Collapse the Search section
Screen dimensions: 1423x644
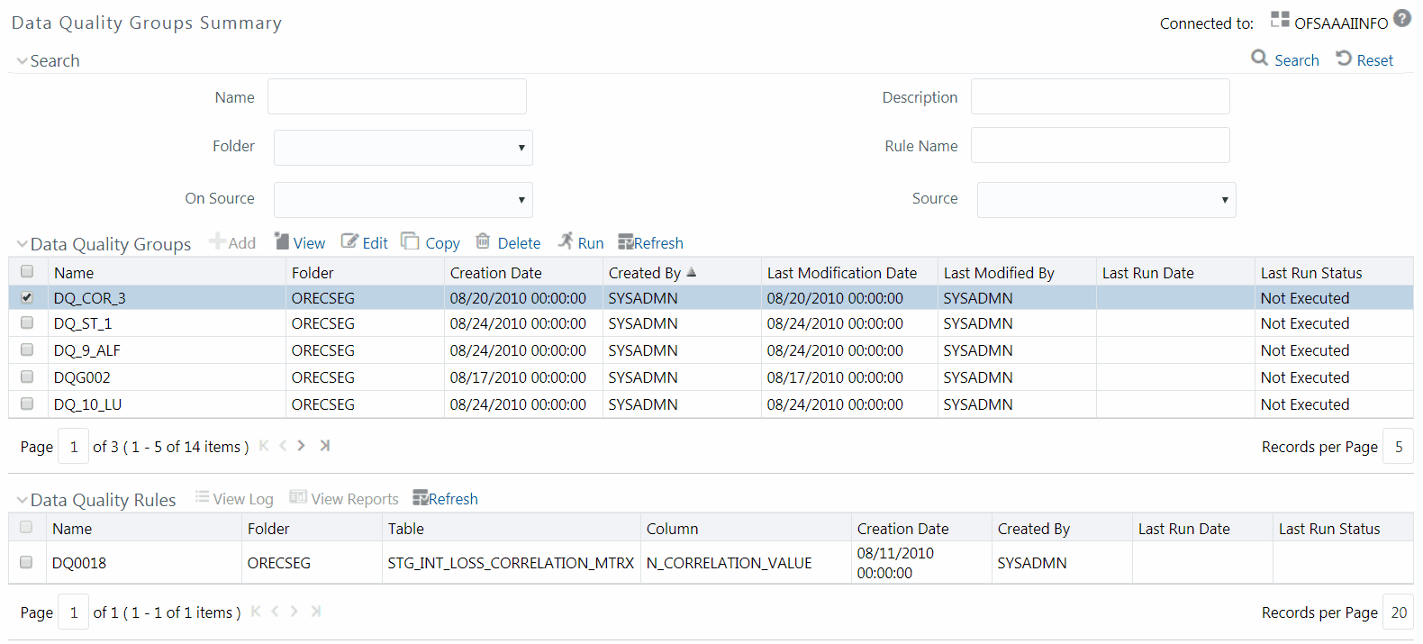(22, 61)
